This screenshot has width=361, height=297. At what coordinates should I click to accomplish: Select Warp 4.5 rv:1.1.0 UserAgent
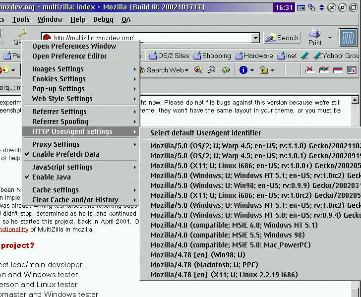point(251,146)
